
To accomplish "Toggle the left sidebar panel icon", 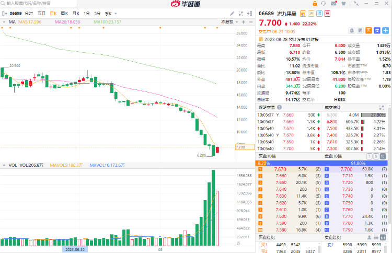I will click(5, 14).
